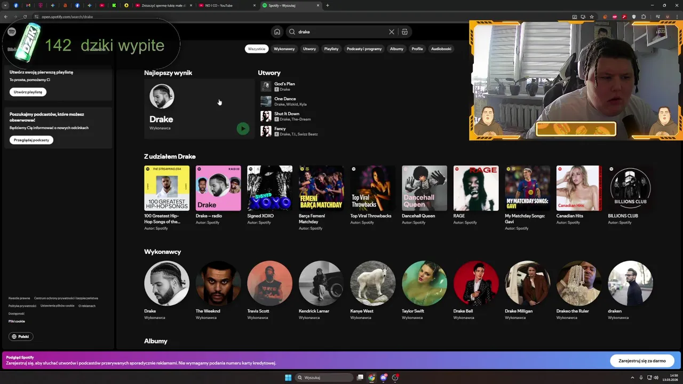Click the shield extension icon in toolbar

pyautogui.click(x=634, y=17)
